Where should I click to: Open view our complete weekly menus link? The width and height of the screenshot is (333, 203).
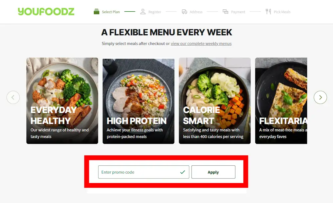tap(201, 44)
